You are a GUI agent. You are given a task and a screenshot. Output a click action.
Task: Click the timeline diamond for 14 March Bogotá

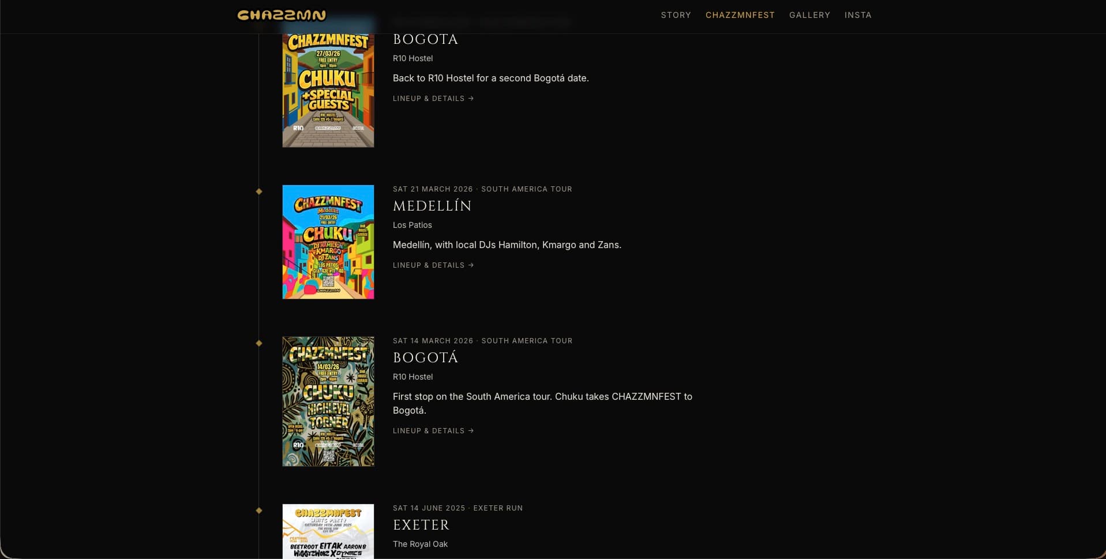(259, 343)
